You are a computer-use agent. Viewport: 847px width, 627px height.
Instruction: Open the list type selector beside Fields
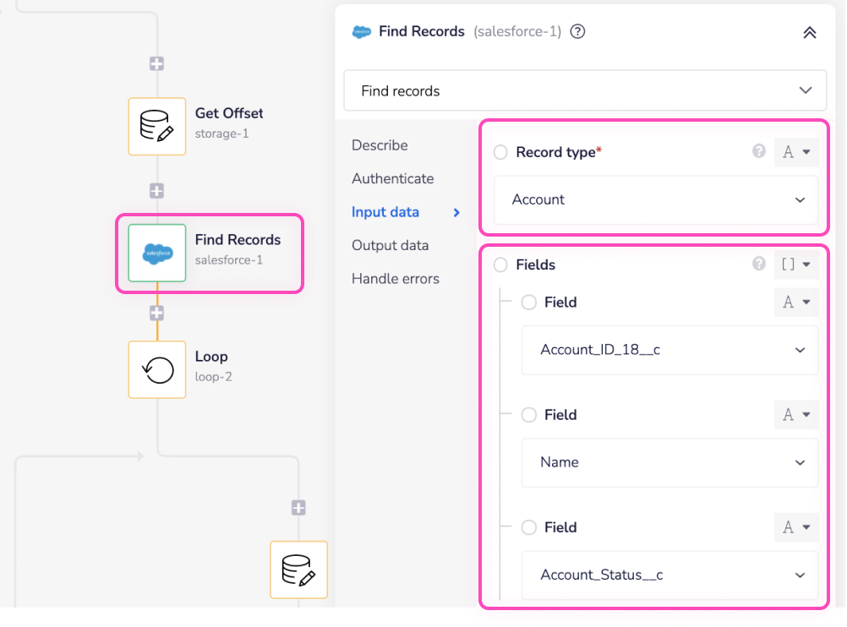point(795,264)
